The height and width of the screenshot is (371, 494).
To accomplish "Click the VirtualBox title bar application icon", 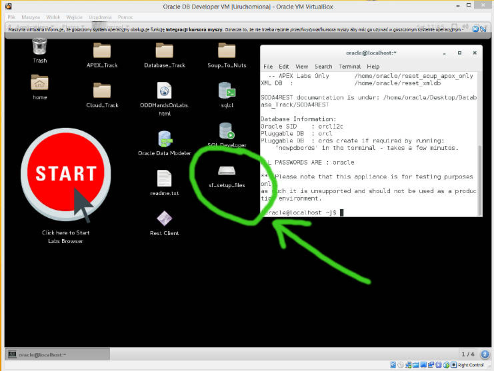I will [x=9, y=6].
